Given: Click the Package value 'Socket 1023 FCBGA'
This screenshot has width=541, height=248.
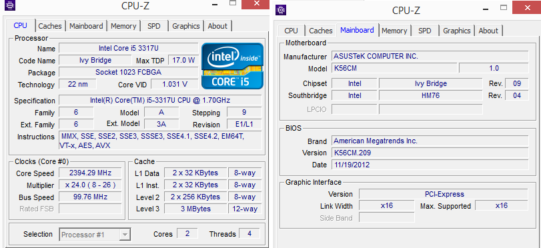Looking at the screenshot, I should [x=129, y=72].
